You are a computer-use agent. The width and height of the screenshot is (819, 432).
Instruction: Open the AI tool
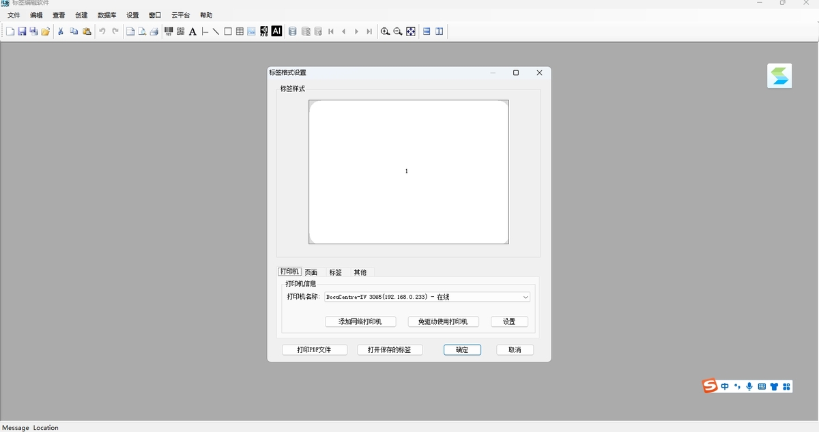[276, 31]
